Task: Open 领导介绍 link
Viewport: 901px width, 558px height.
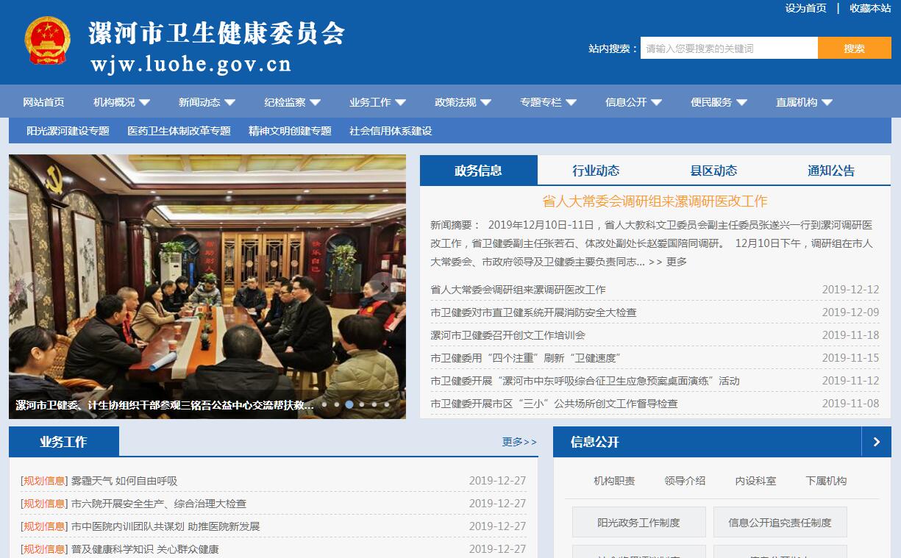Action: 685,481
